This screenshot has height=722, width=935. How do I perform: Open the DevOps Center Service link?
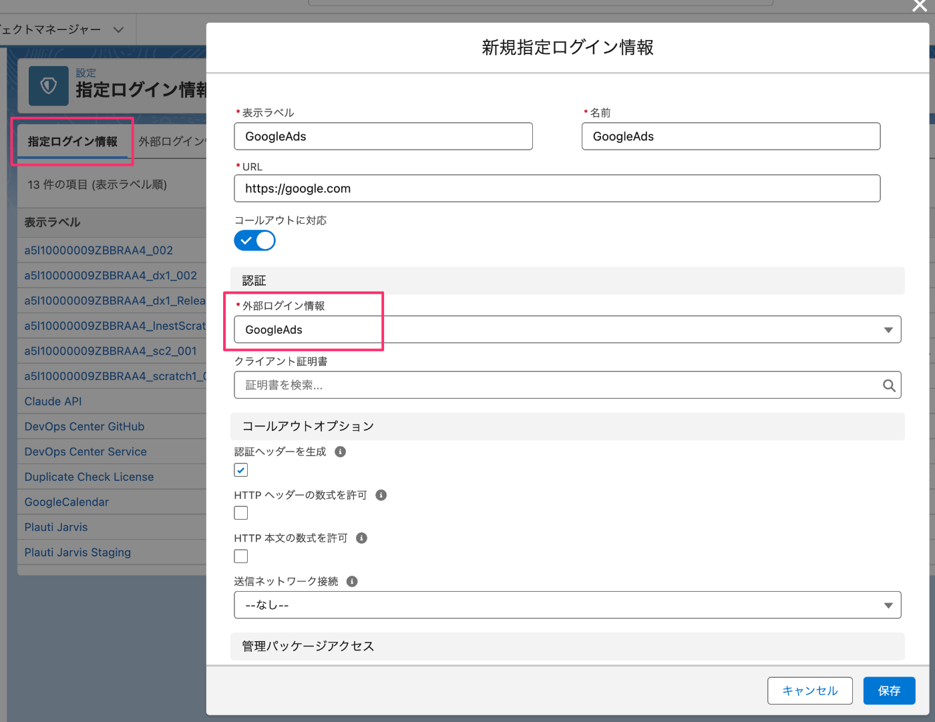(x=85, y=452)
